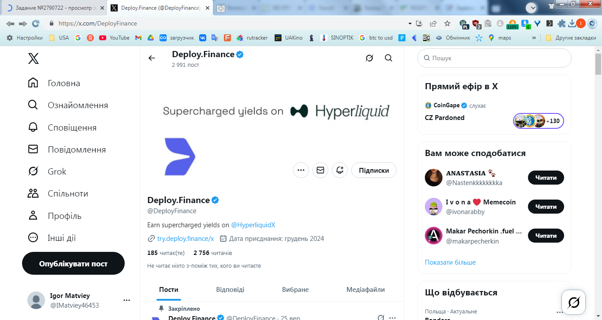Open Grok from the sidebar
Screen dimensions: 602x320
coord(47,171)
